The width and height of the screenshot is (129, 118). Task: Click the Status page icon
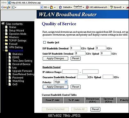point(6,27)
